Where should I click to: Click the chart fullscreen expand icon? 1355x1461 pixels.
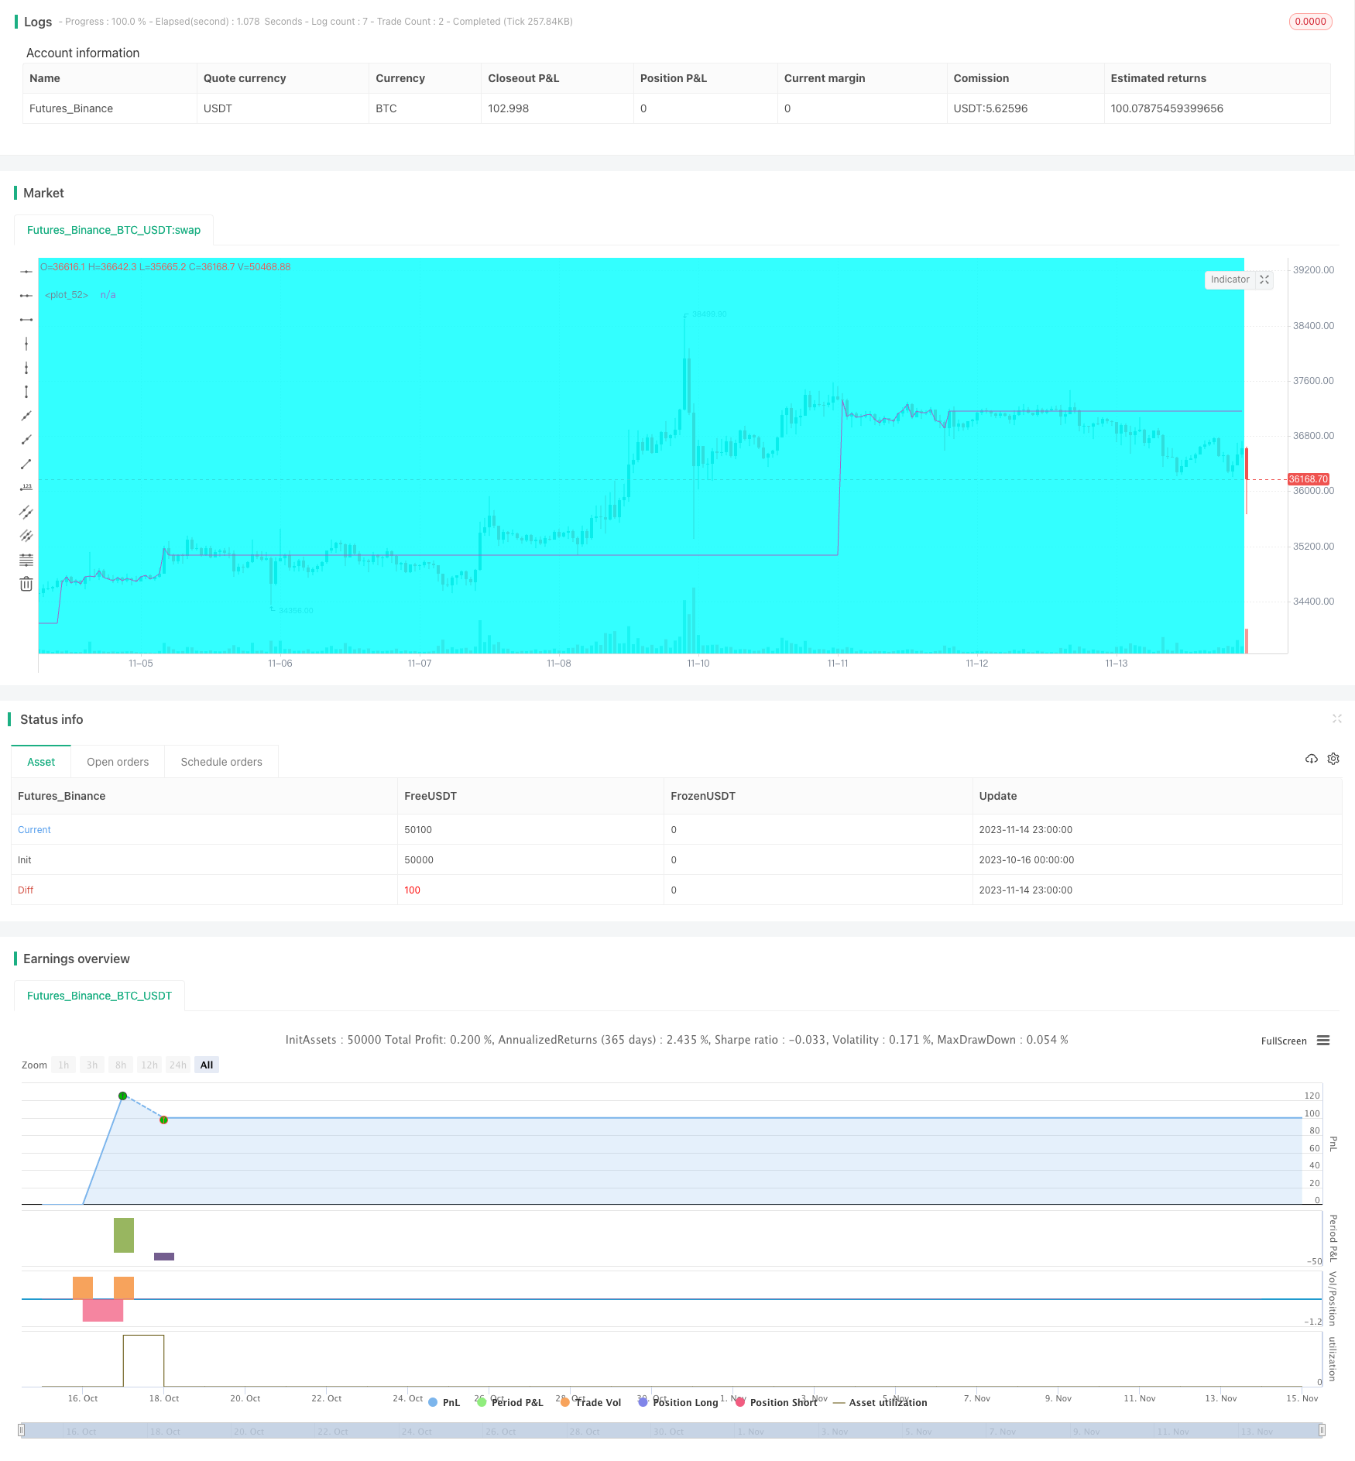click(1264, 280)
